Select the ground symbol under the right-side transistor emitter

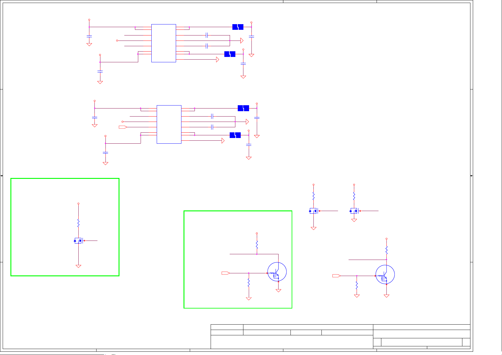(x=386, y=296)
